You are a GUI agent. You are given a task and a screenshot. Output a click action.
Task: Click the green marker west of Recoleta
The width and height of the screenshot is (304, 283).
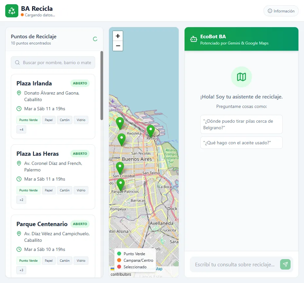pyautogui.click(x=121, y=140)
